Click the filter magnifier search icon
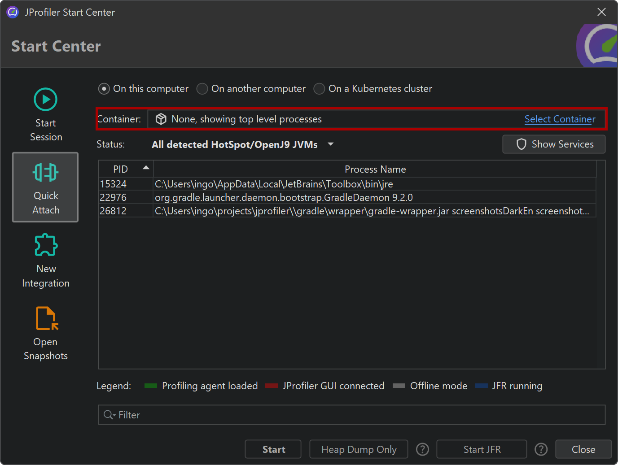The width and height of the screenshot is (618, 465). pos(109,415)
